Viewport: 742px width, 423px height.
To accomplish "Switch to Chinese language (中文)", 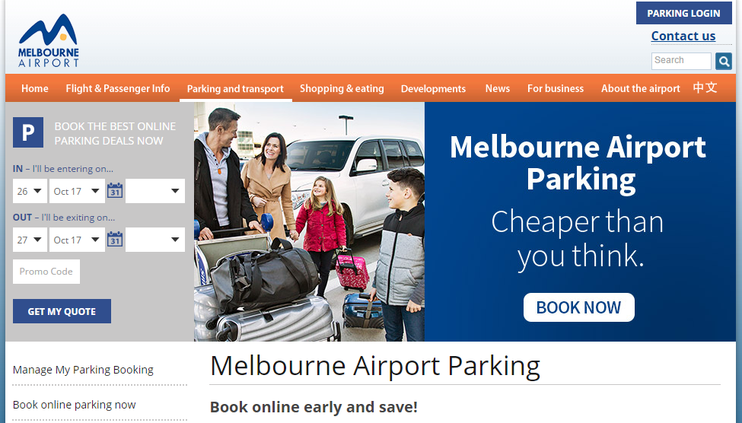I will 705,88.
